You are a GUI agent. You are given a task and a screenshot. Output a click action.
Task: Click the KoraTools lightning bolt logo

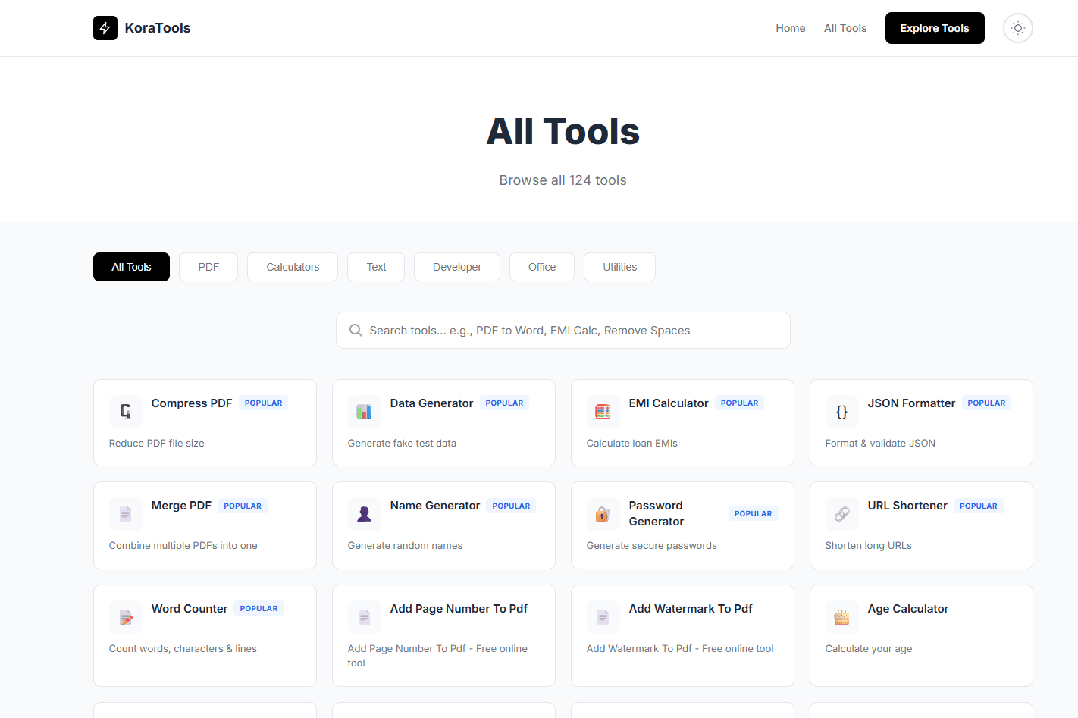(x=105, y=27)
